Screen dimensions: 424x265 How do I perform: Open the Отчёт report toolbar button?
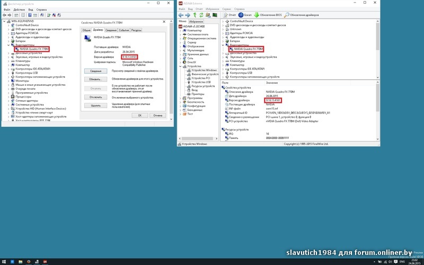229,15
